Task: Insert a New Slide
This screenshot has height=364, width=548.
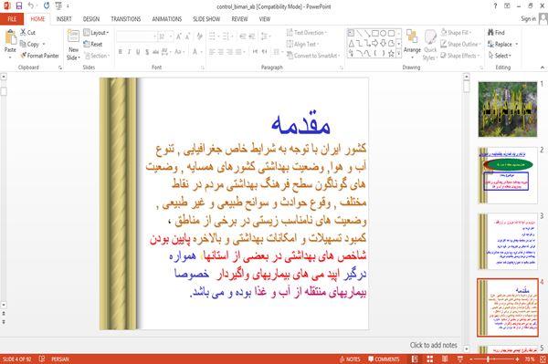Action: 73,46
